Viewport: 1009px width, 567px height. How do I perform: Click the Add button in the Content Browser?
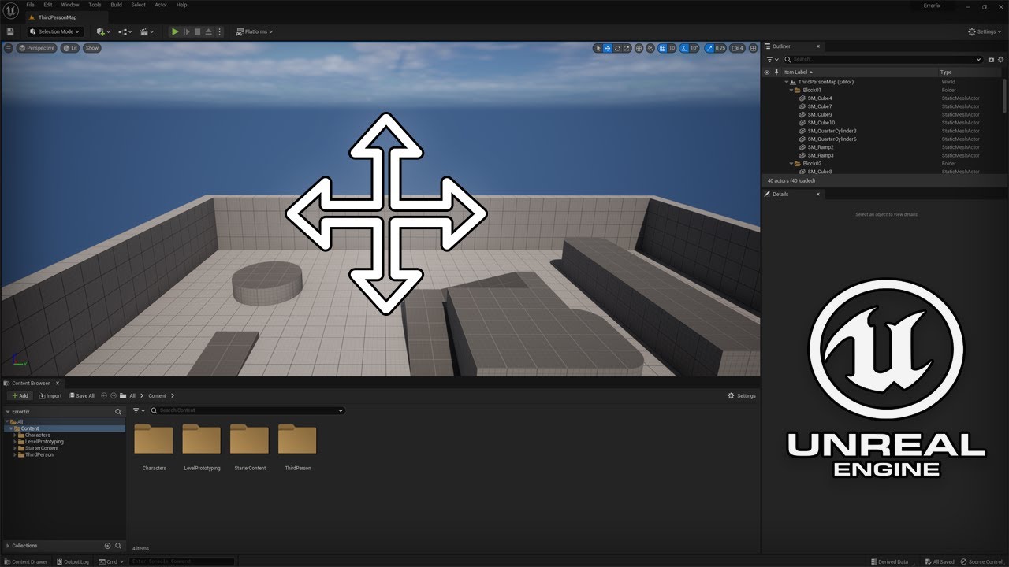(x=20, y=395)
